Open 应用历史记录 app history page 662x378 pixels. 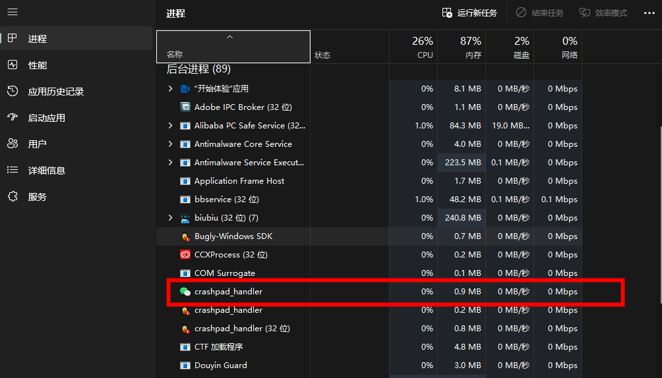pyautogui.click(x=55, y=92)
